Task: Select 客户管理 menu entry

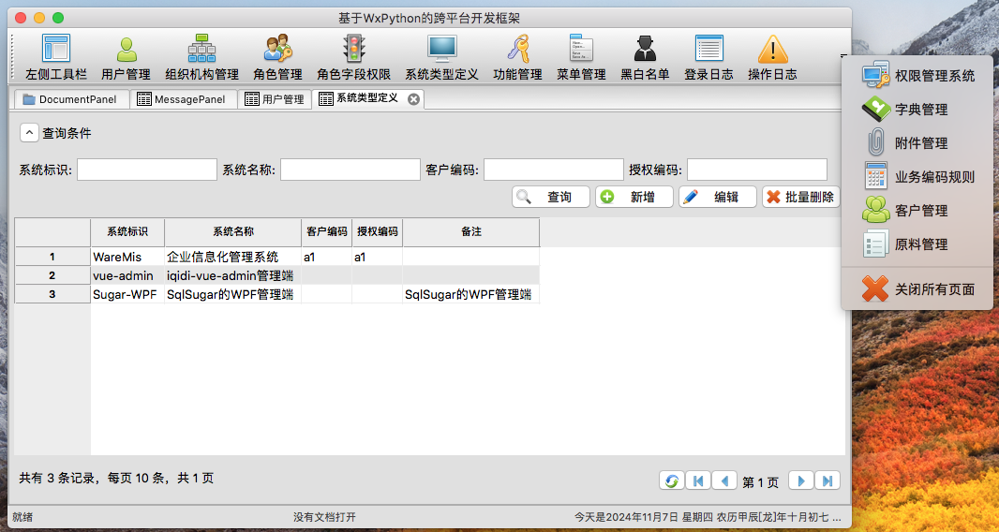Action: click(x=917, y=211)
